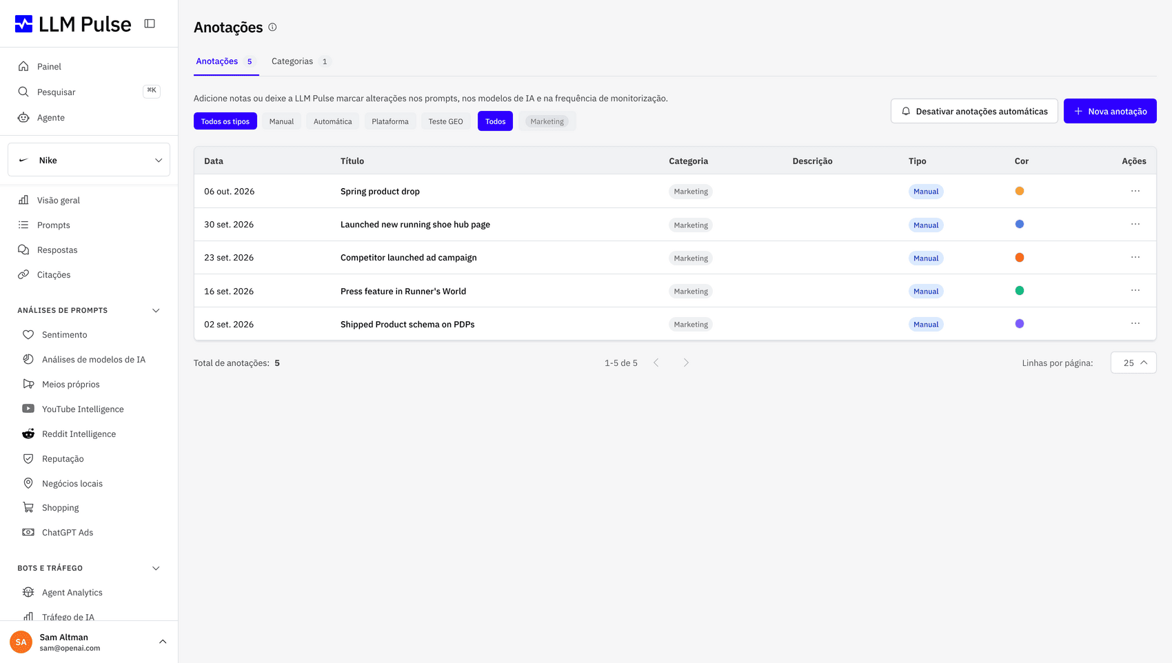Filter annotations by Plataforma type

click(x=390, y=121)
